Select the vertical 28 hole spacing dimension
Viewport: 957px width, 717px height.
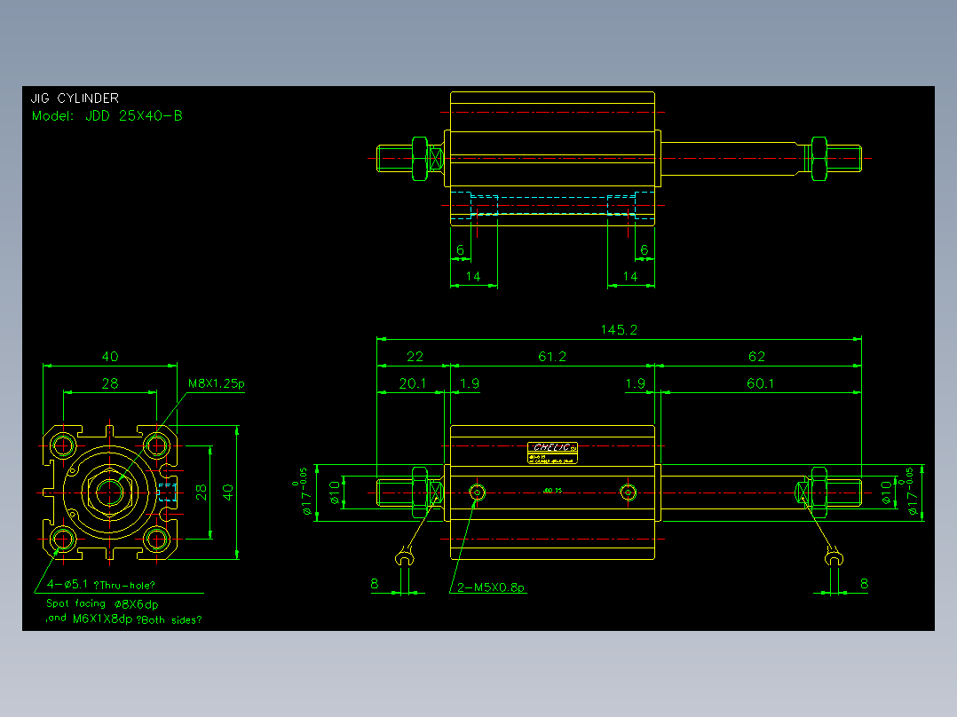[201, 492]
